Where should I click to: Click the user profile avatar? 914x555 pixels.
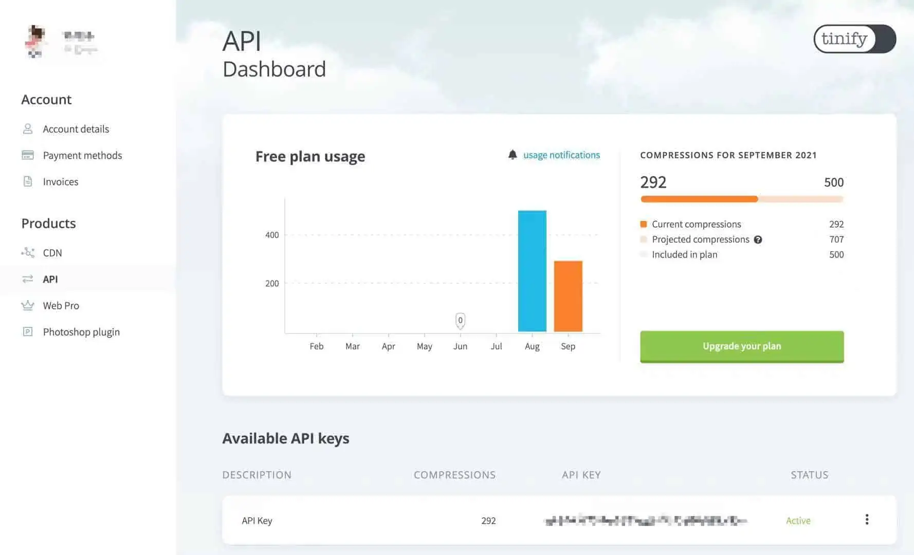[35, 41]
